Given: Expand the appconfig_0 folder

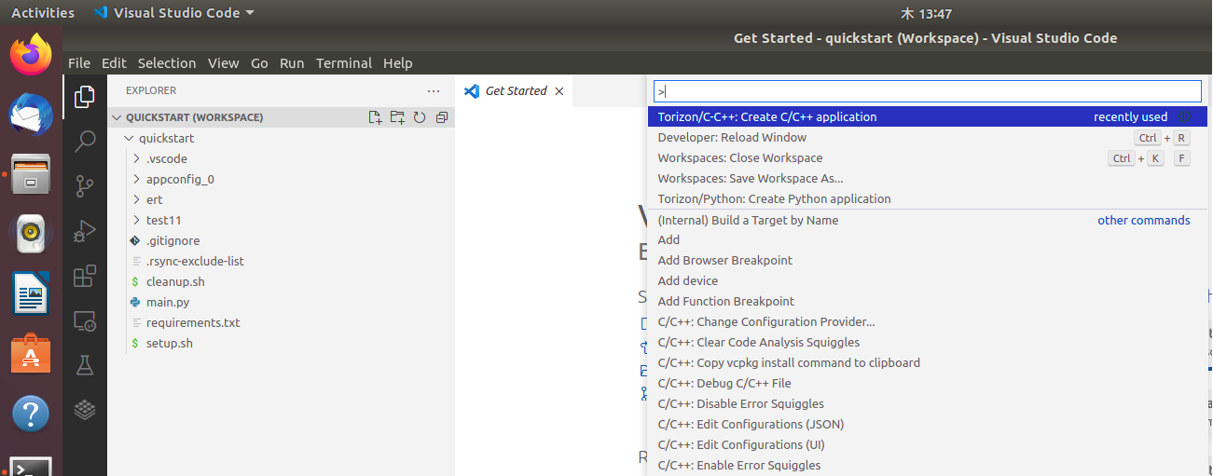Looking at the screenshot, I should pyautogui.click(x=137, y=179).
